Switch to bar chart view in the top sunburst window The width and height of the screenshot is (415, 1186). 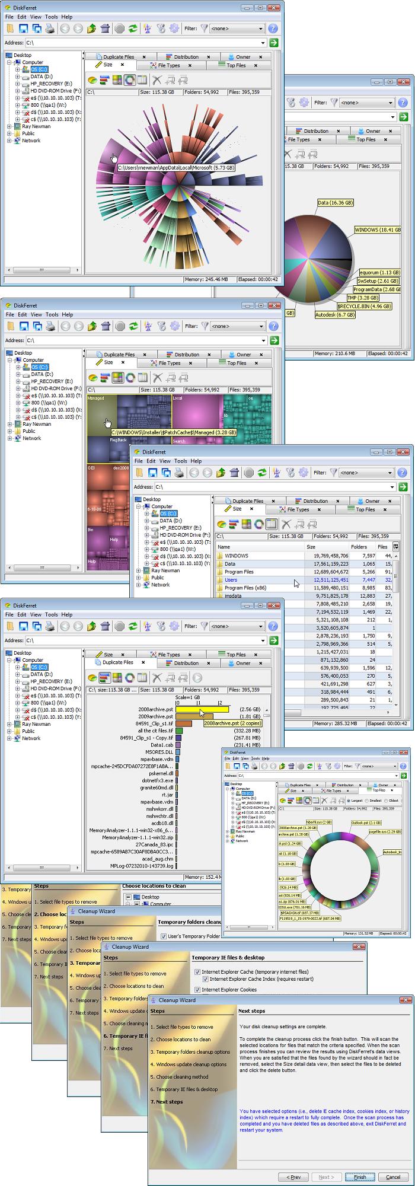pos(105,80)
